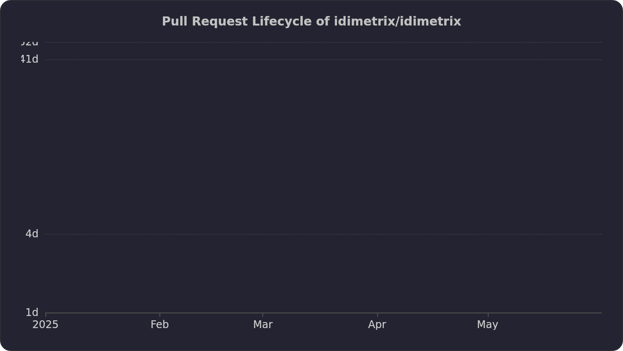The height and width of the screenshot is (351, 623).
Task: Click the 4d y-axis label
Action: (x=32, y=234)
